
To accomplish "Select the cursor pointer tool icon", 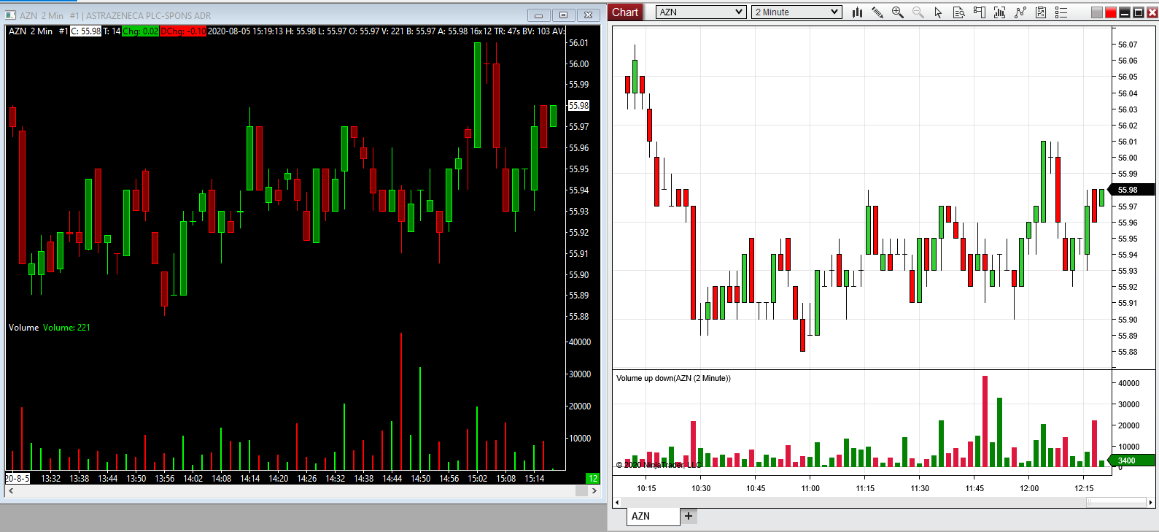I will coord(938,12).
